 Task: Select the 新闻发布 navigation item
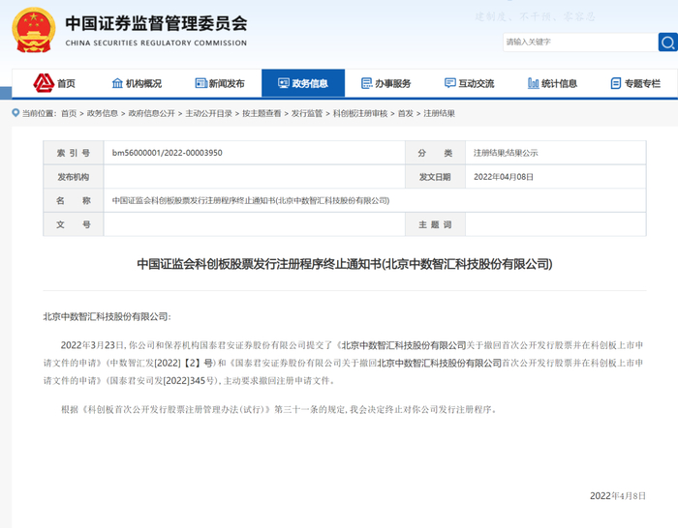(x=227, y=83)
